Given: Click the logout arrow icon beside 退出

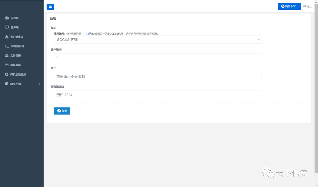Looking at the screenshot, I should point(304,6).
